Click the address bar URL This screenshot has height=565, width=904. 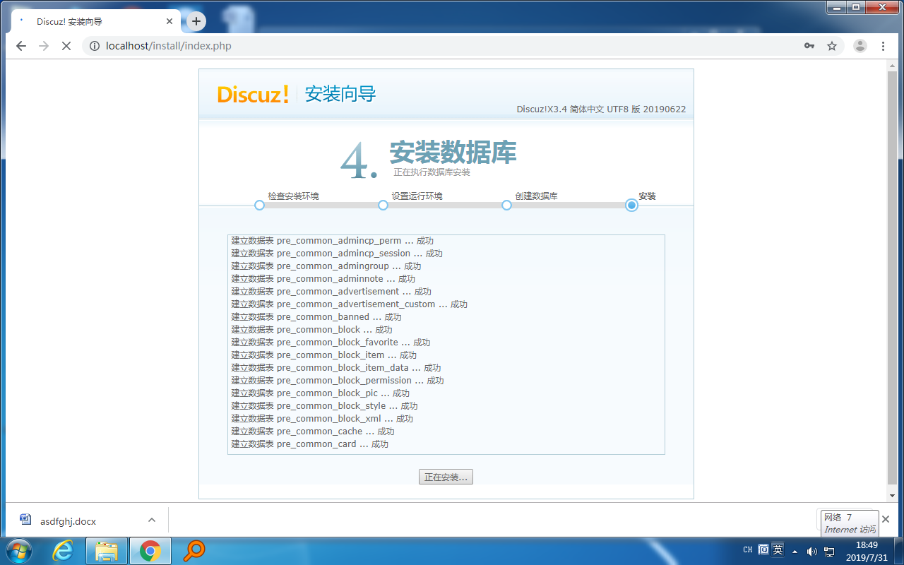pyautogui.click(x=168, y=46)
